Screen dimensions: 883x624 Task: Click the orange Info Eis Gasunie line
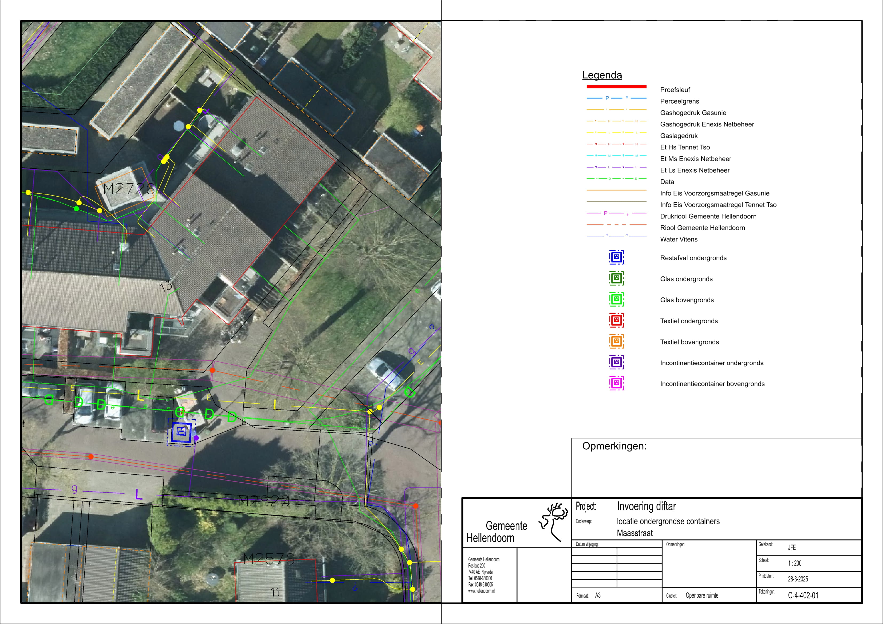point(616,190)
